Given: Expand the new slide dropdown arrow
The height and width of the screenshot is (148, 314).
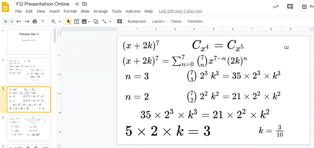Looking at the screenshot, I should [12, 21].
